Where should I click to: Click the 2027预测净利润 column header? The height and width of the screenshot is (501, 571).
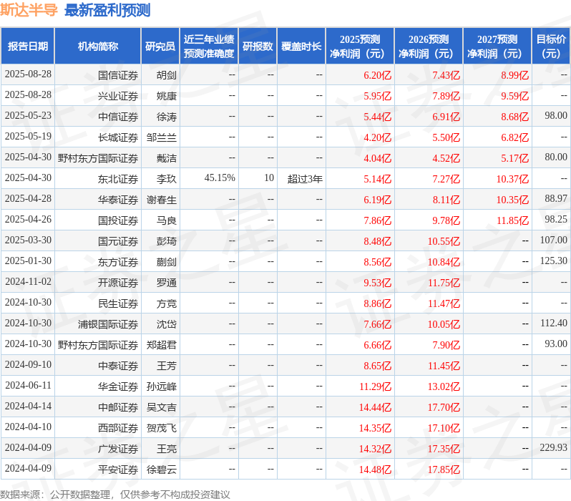coord(497,46)
